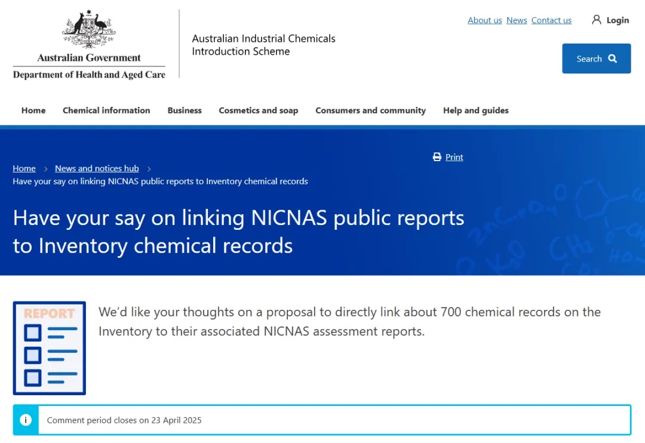Go to Home in the breadcrumb trail
645x443 pixels.
(24, 168)
